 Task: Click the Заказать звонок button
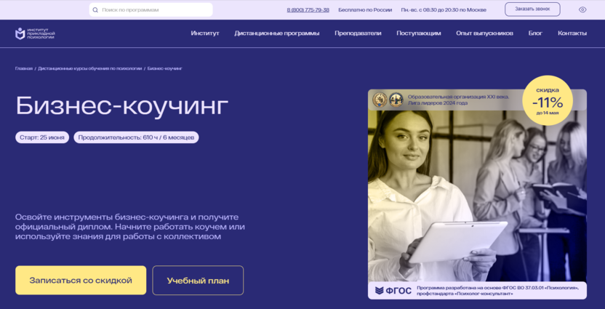coord(532,9)
